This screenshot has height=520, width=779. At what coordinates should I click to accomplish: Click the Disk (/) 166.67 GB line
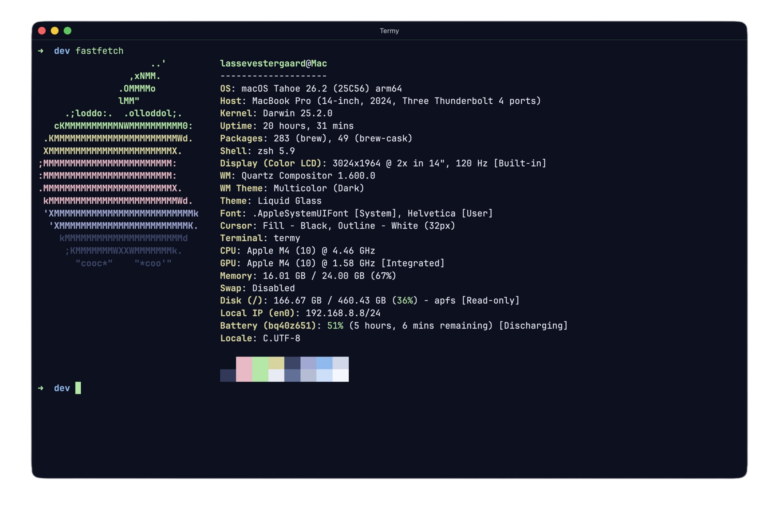(x=370, y=301)
